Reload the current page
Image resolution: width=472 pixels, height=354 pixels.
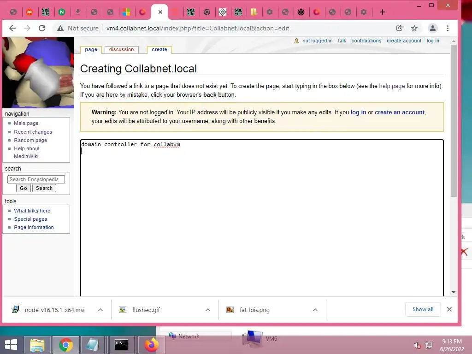pyautogui.click(x=42, y=28)
